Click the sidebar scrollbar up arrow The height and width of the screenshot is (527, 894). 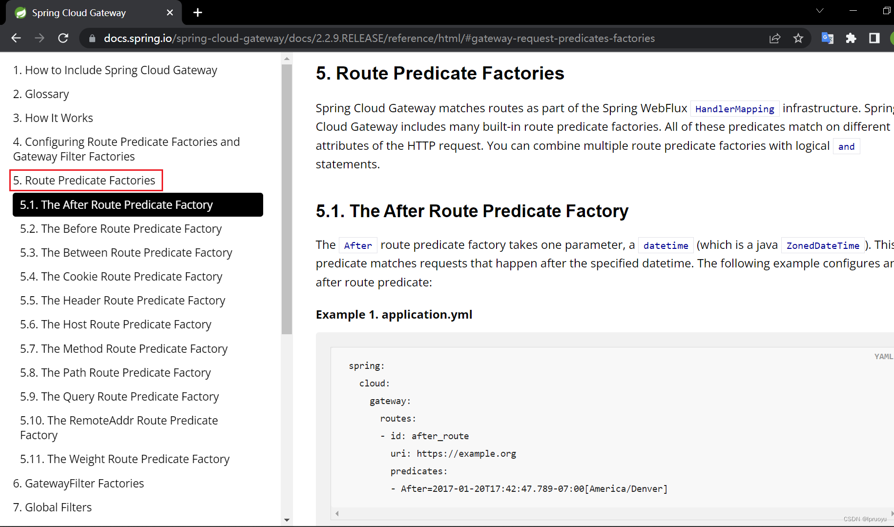(287, 59)
